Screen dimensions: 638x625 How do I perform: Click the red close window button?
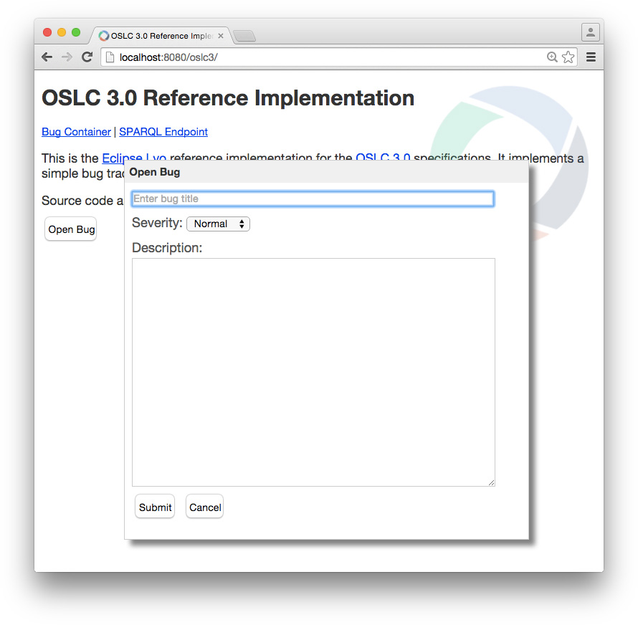pos(47,32)
